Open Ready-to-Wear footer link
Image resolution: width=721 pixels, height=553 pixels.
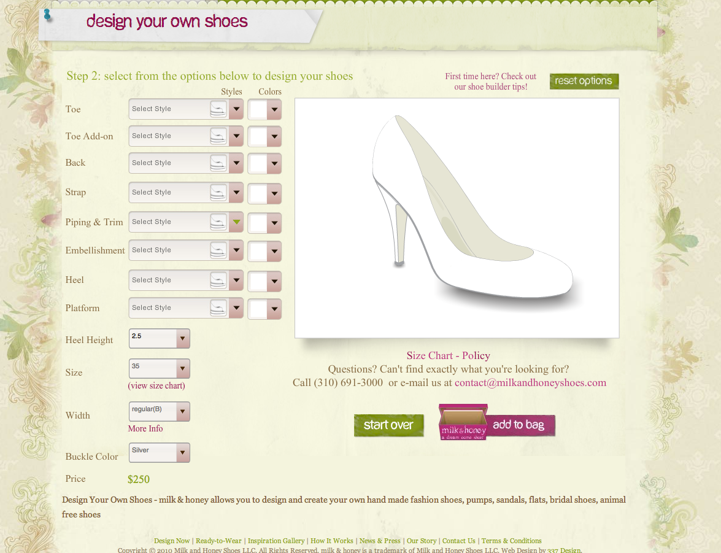(218, 541)
